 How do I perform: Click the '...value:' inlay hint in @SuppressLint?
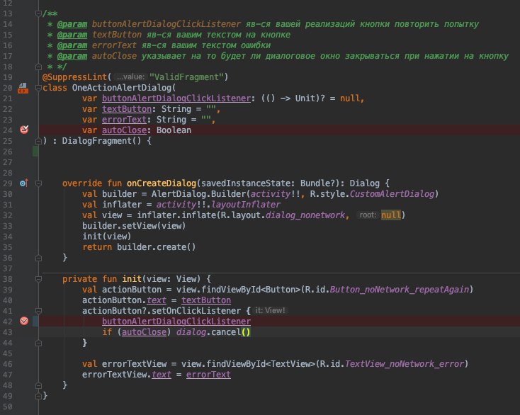point(130,77)
